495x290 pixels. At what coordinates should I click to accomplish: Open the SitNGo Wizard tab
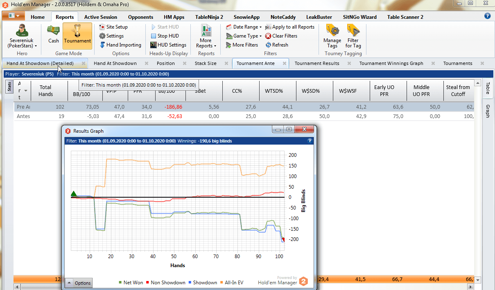[359, 17]
